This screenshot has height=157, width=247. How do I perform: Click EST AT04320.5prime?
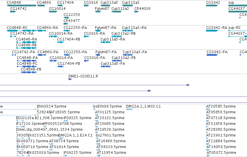[x=111, y=147]
